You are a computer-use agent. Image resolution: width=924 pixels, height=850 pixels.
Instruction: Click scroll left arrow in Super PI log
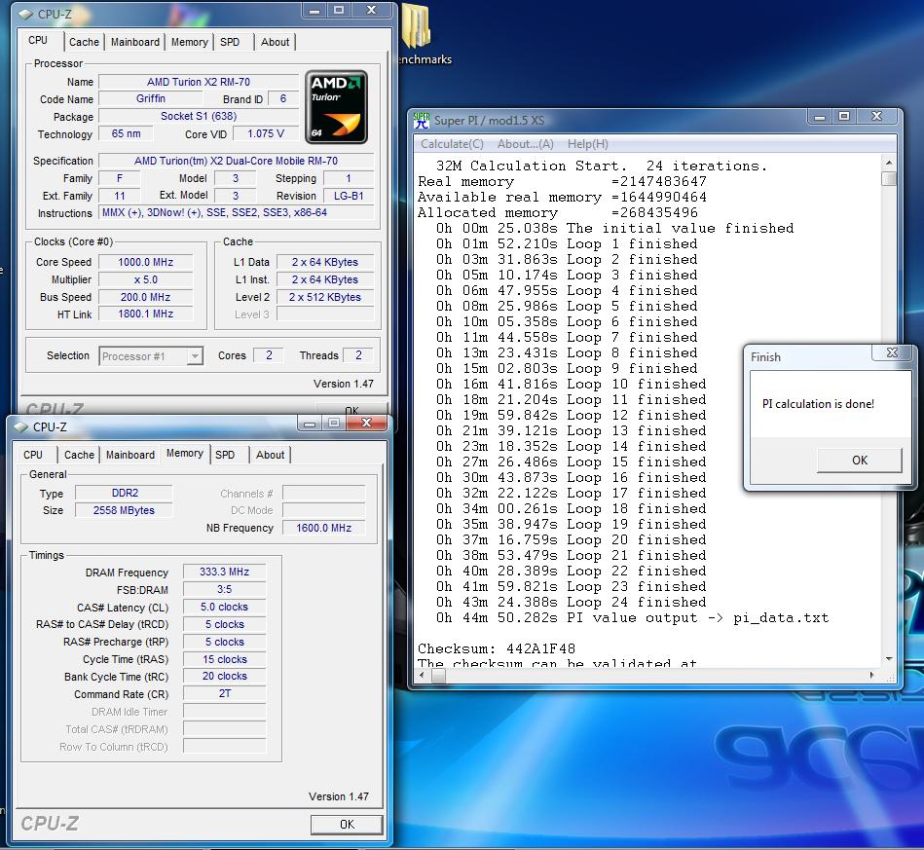422,676
